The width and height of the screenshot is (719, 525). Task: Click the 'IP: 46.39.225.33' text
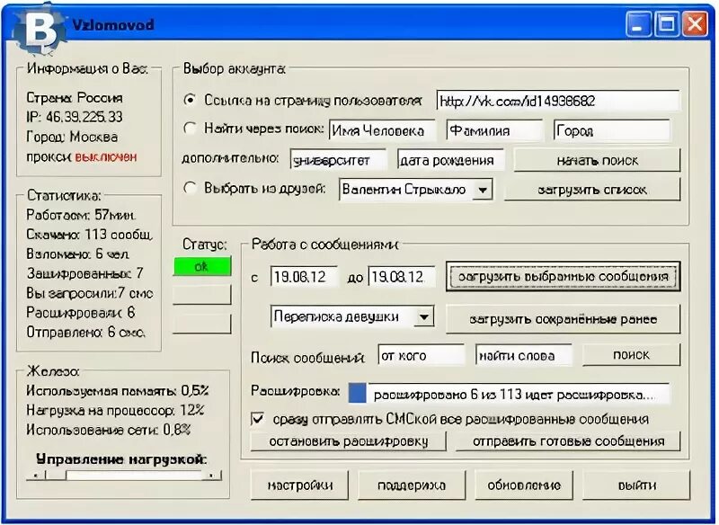(75, 117)
